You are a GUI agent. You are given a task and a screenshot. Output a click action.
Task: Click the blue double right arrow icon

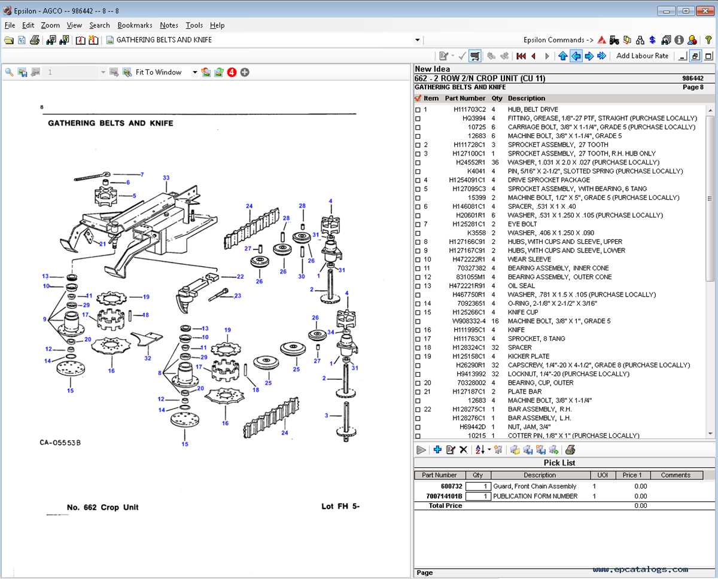tap(602, 56)
